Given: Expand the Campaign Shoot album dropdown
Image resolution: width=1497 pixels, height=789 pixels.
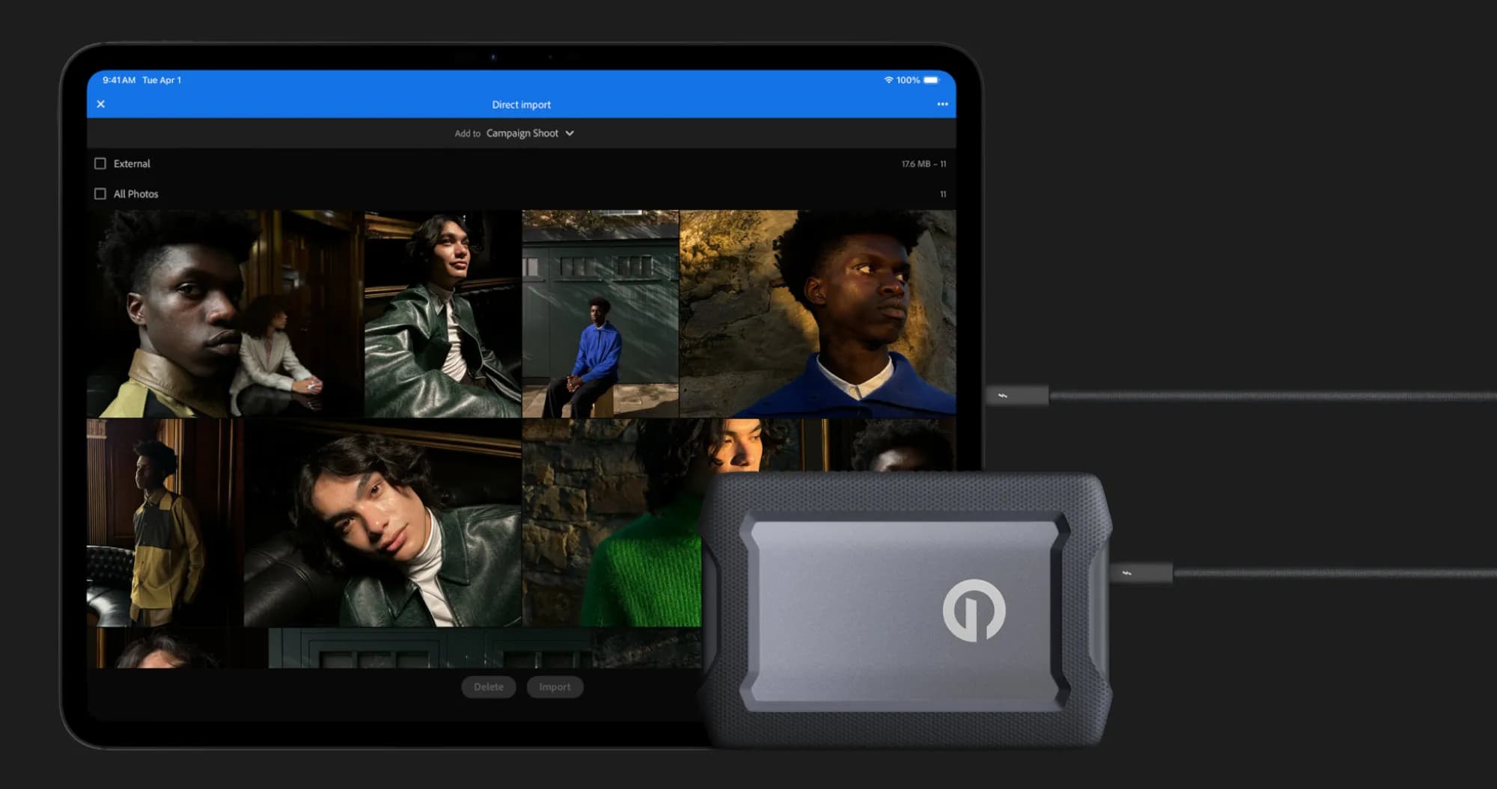Looking at the screenshot, I should pos(530,133).
